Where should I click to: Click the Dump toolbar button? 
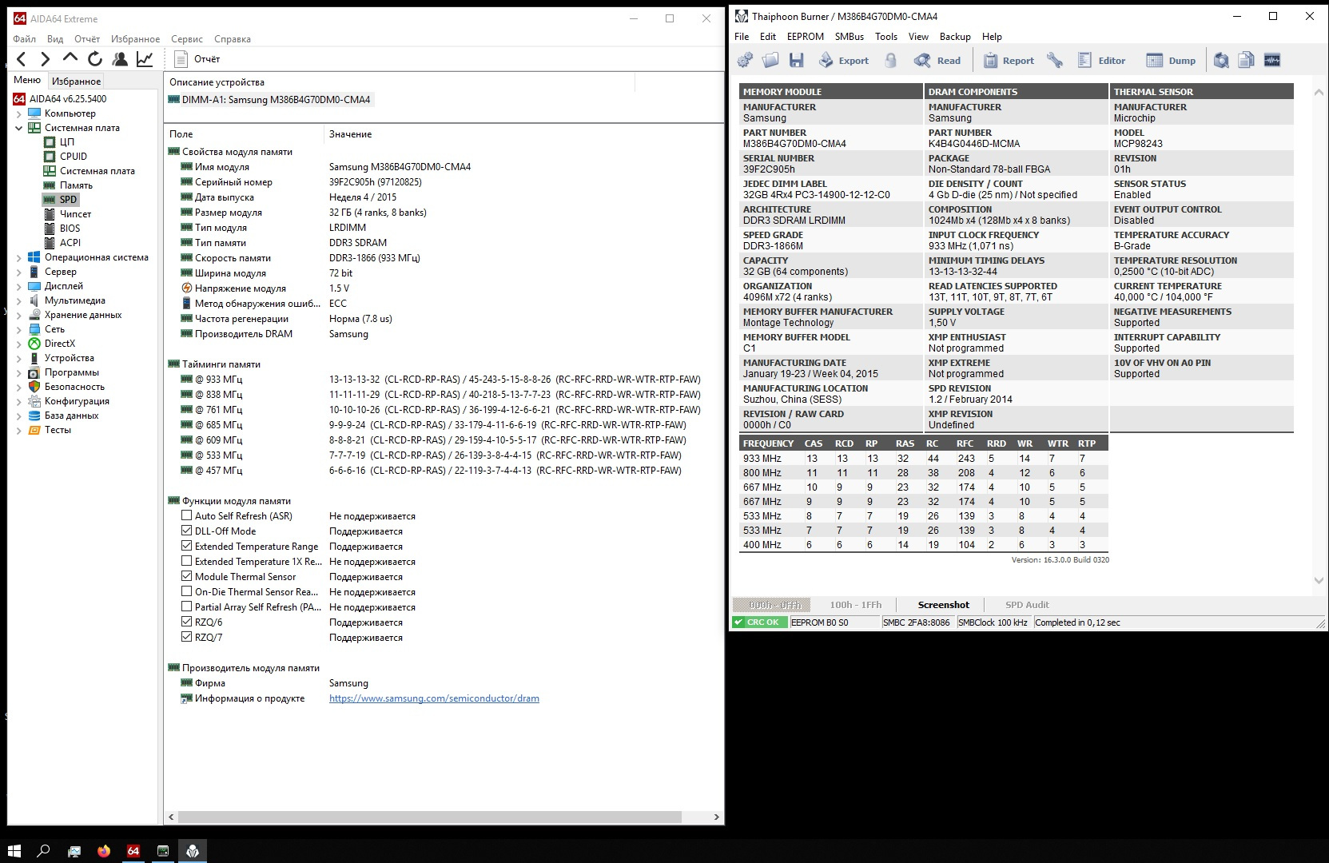[x=1171, y=61]
